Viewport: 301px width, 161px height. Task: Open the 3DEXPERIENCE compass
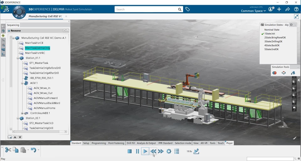(x=19, y=12)
